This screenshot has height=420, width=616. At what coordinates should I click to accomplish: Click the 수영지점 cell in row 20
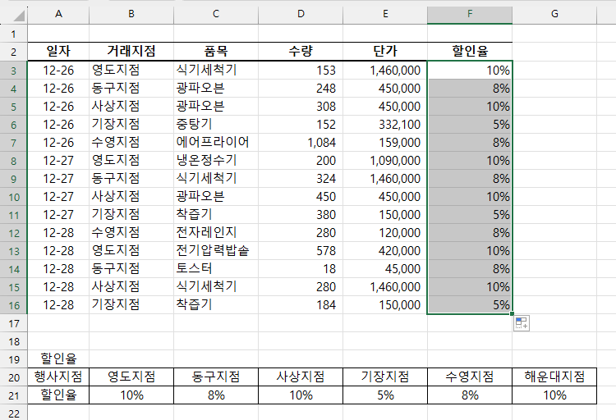tap(470, 377)
